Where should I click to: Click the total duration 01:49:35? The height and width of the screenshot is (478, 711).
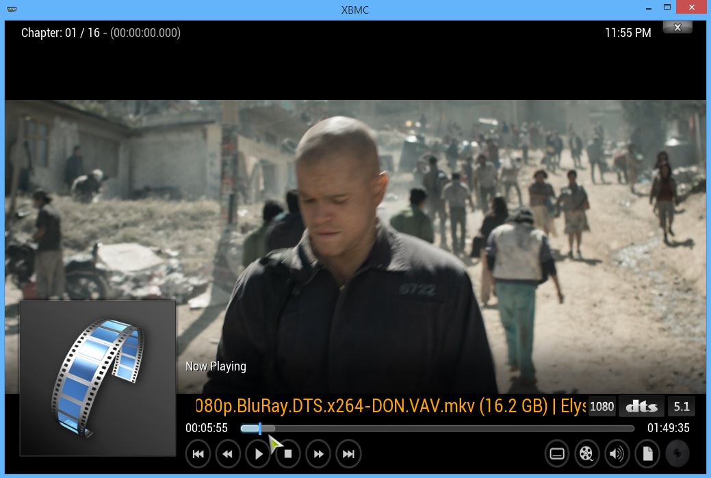coord(669,428)
